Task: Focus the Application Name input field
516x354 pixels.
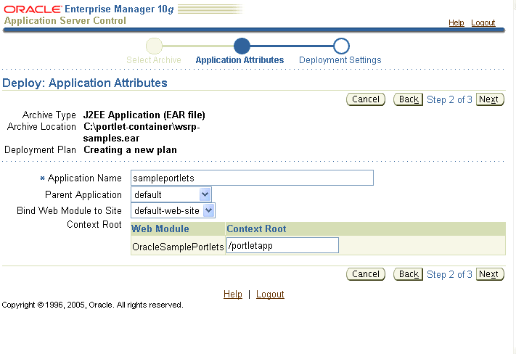Action: [x=252, y=178]
